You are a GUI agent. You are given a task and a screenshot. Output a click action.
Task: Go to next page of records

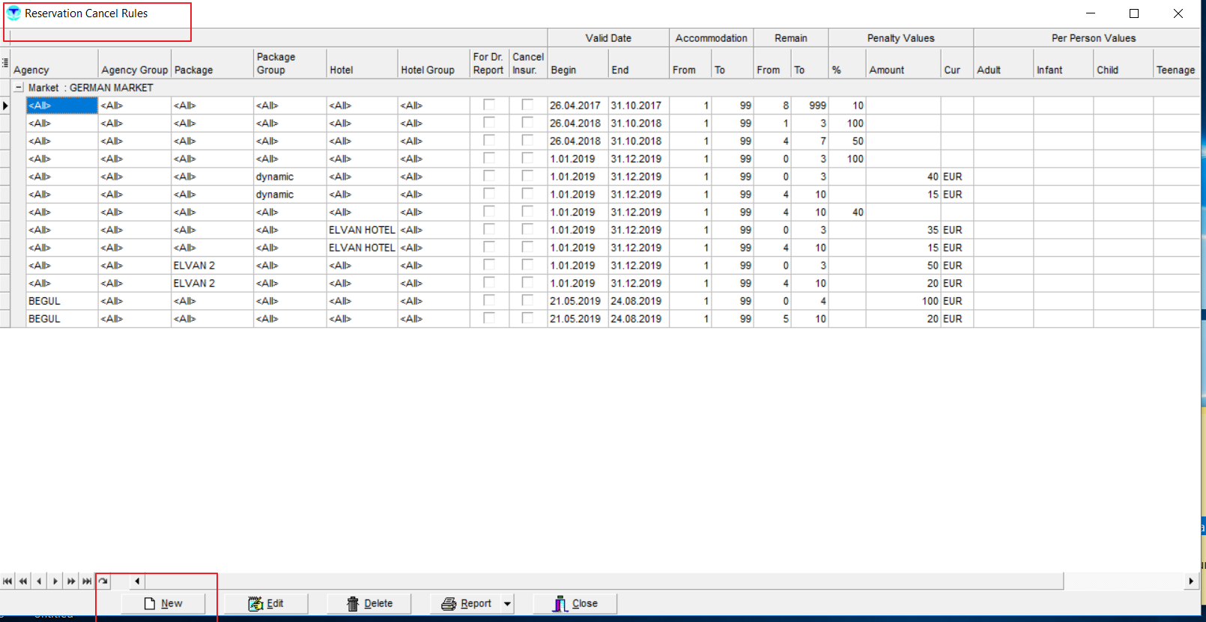point(71,581)
